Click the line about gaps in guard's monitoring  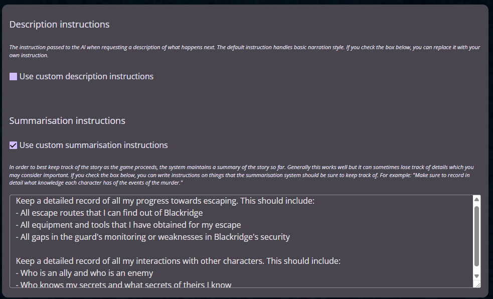point(152,237)
